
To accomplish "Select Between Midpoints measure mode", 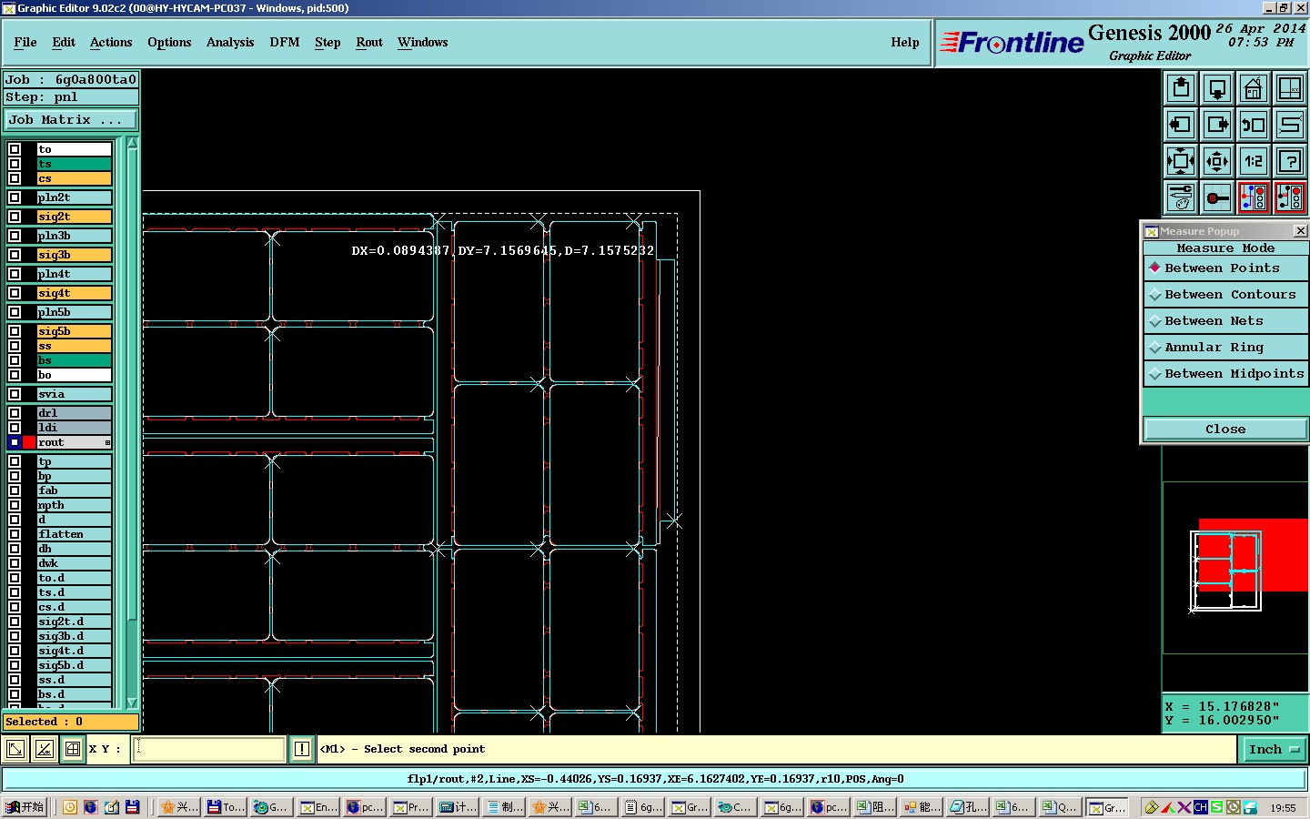I will pyautogui.click(x=1225, y=373).
